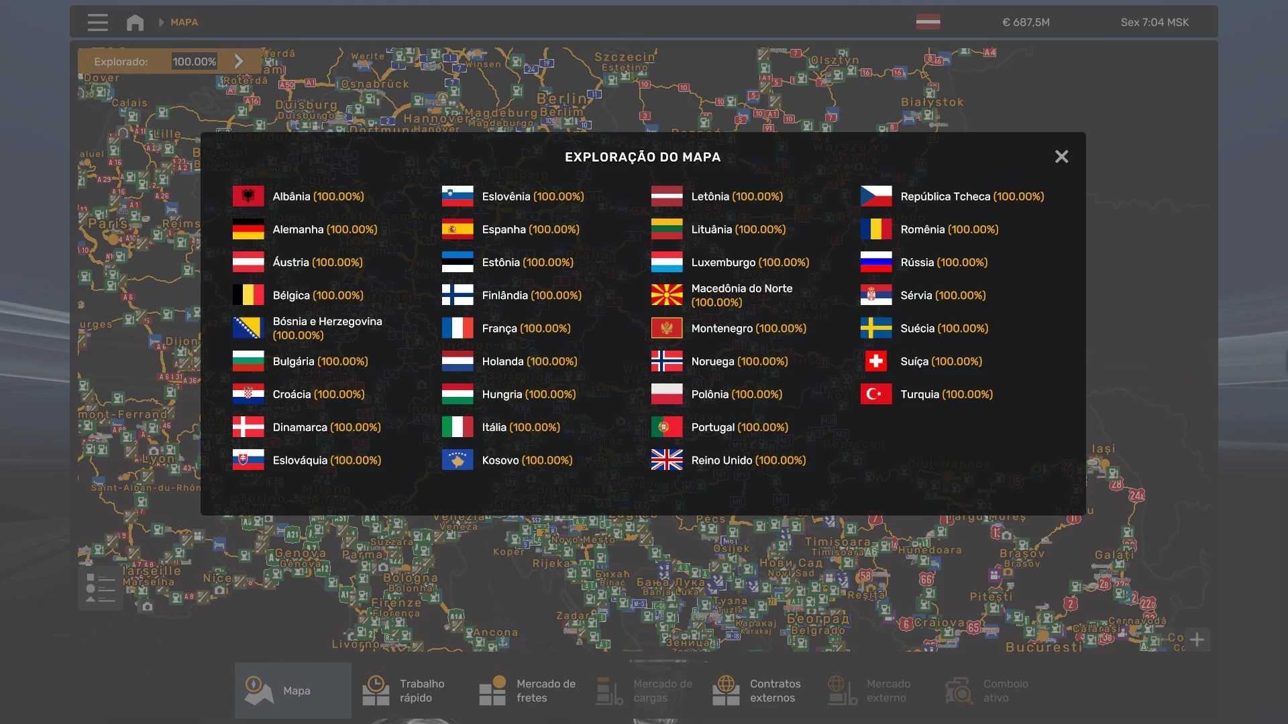Click the Kosovo flag icon

458,460
